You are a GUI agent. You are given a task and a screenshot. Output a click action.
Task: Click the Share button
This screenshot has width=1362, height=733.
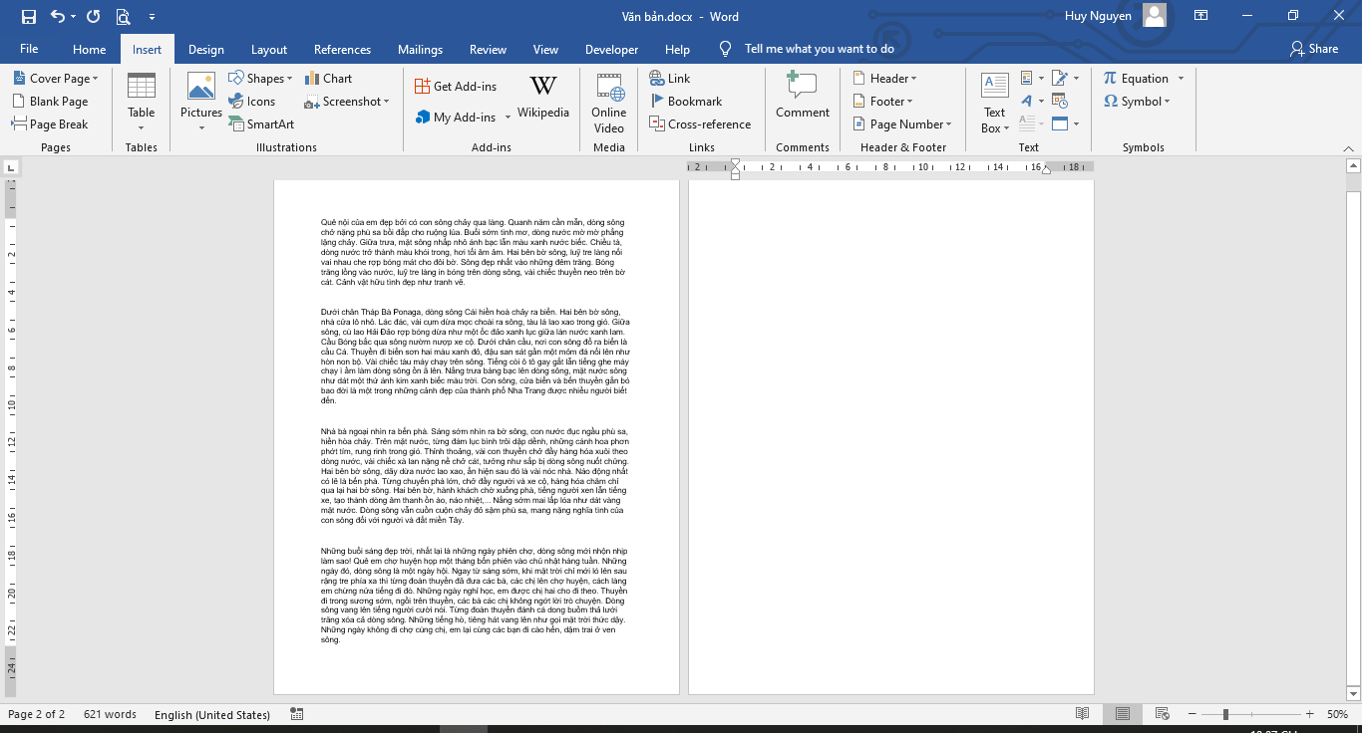click(1313, 49)
